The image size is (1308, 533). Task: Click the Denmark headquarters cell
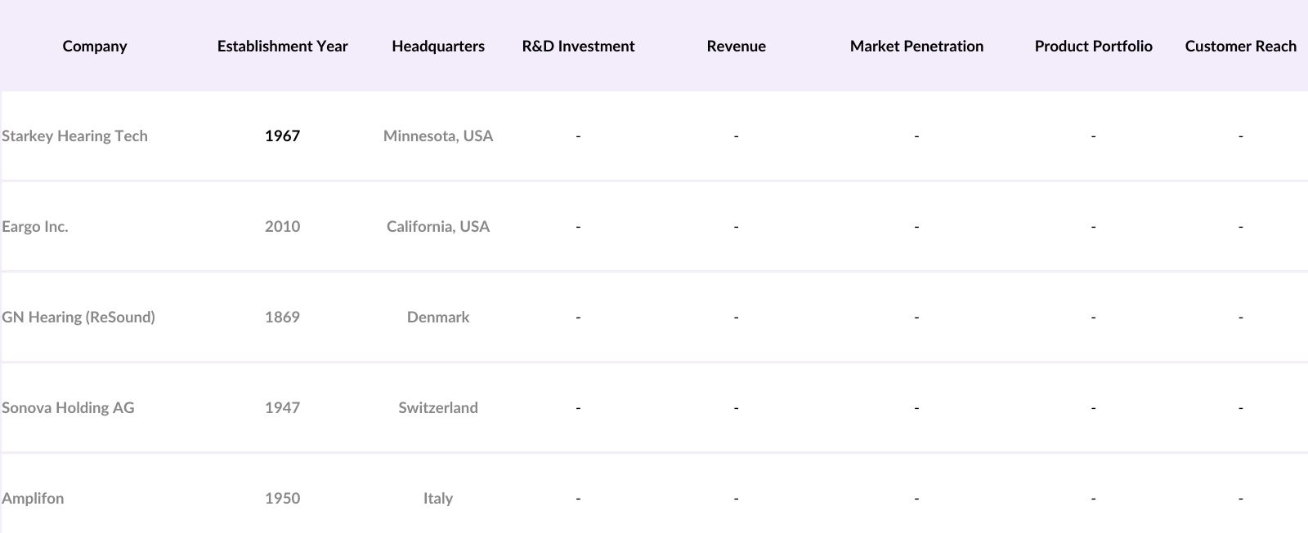click(438, 317)
